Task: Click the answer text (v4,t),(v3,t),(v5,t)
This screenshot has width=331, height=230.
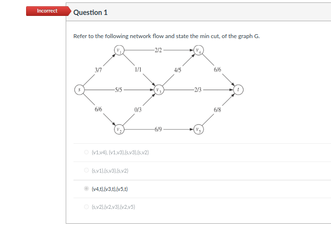Action: pos(110,189)
